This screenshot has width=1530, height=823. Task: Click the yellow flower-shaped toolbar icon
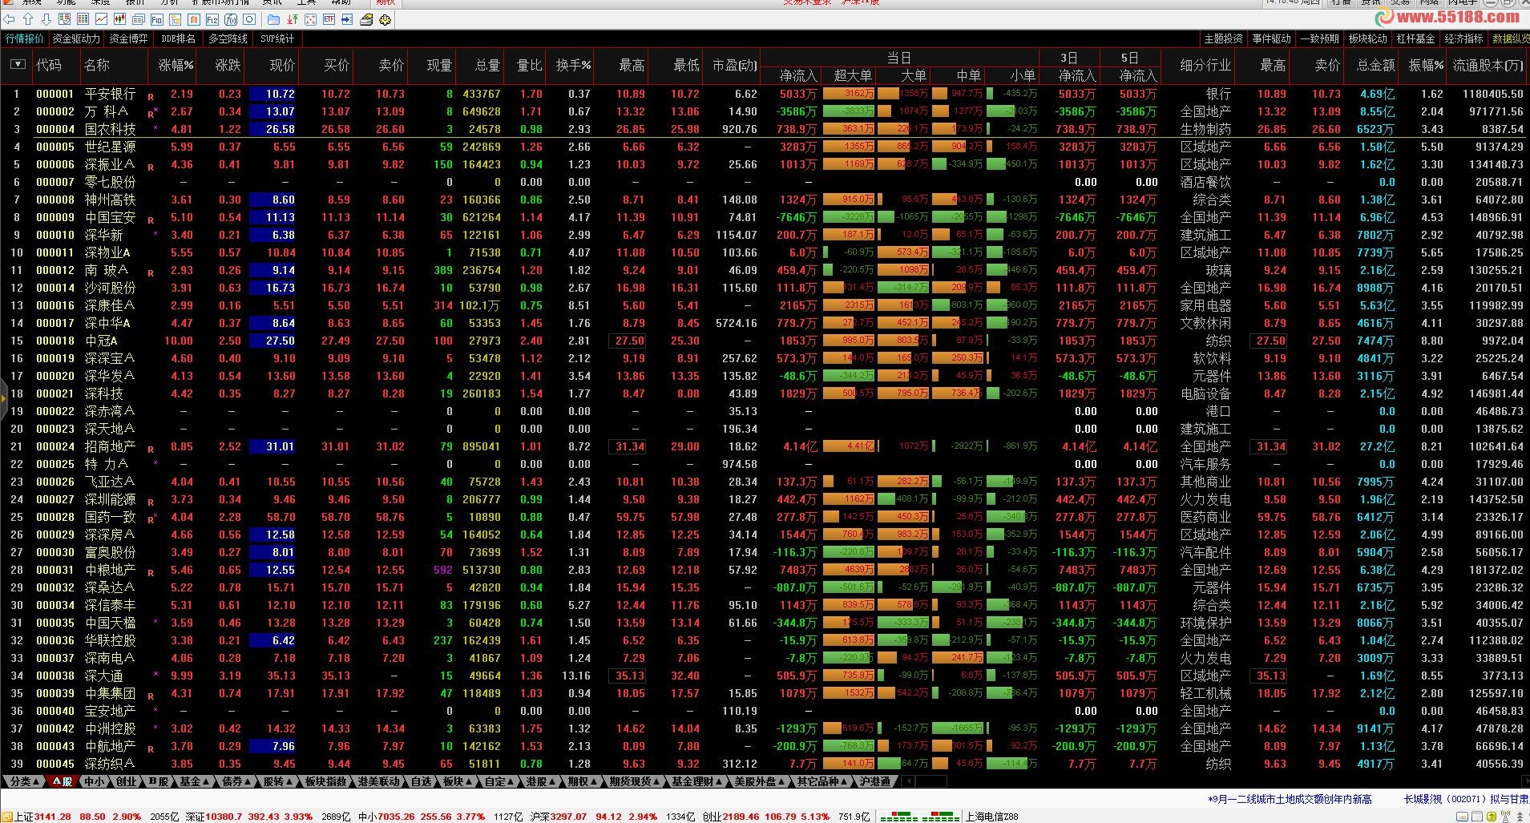point(385,19)
